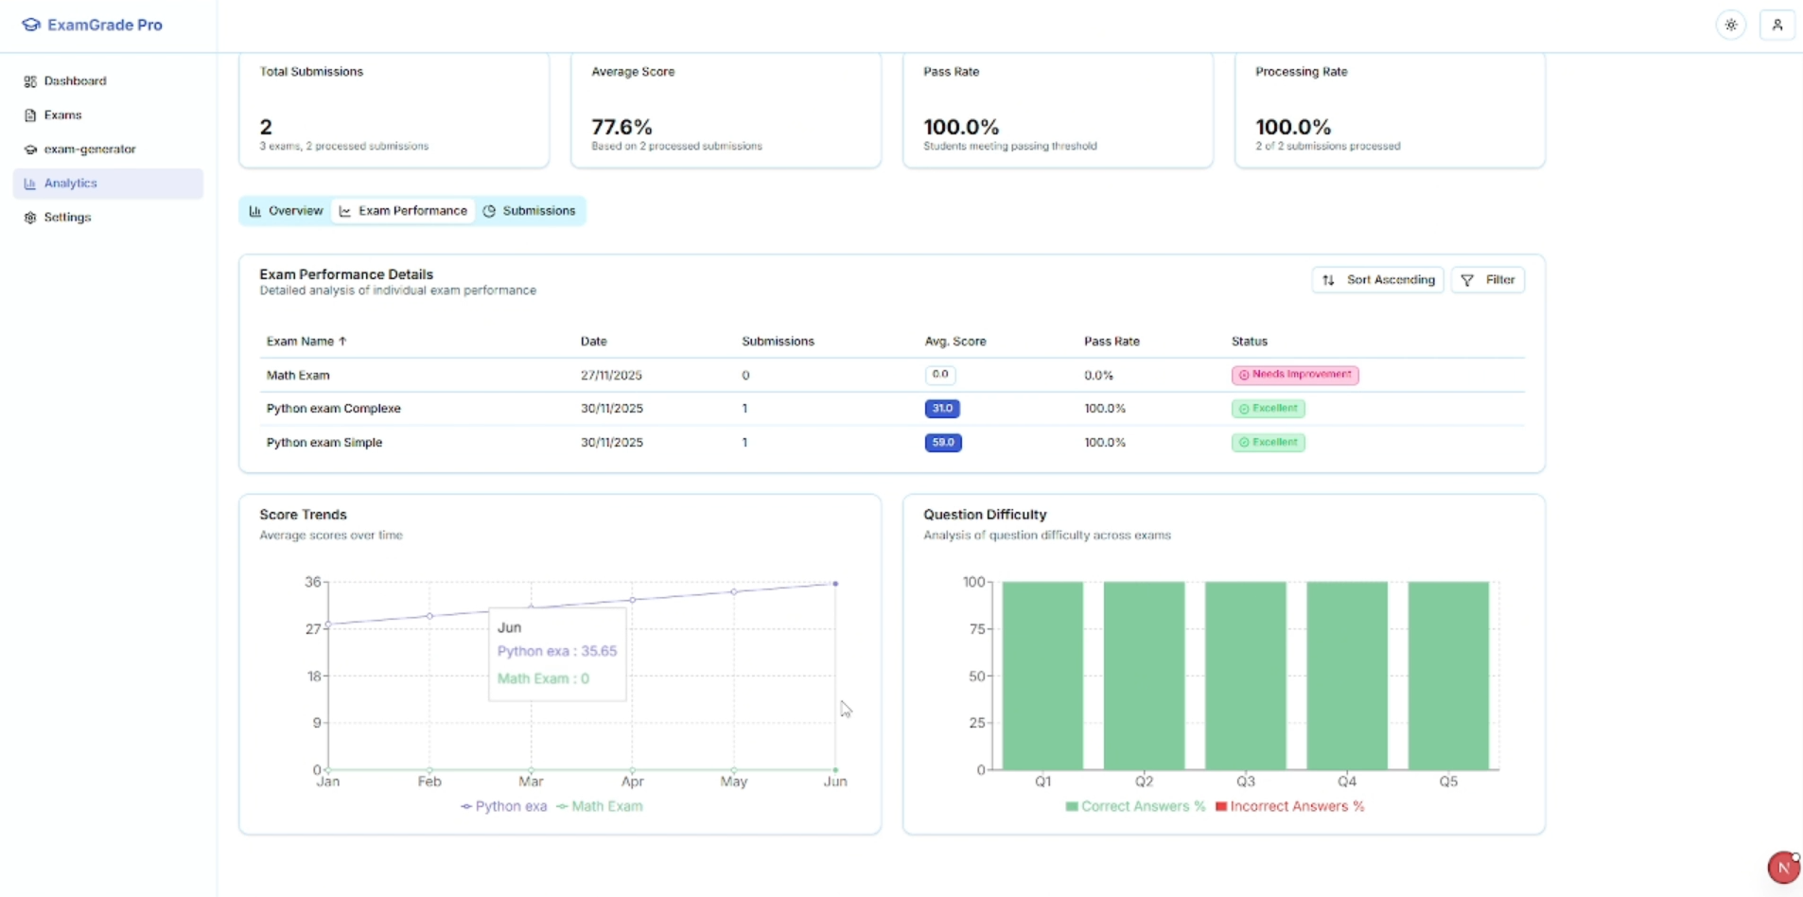Select Analytics in the sidebar

tap(71, 183)
